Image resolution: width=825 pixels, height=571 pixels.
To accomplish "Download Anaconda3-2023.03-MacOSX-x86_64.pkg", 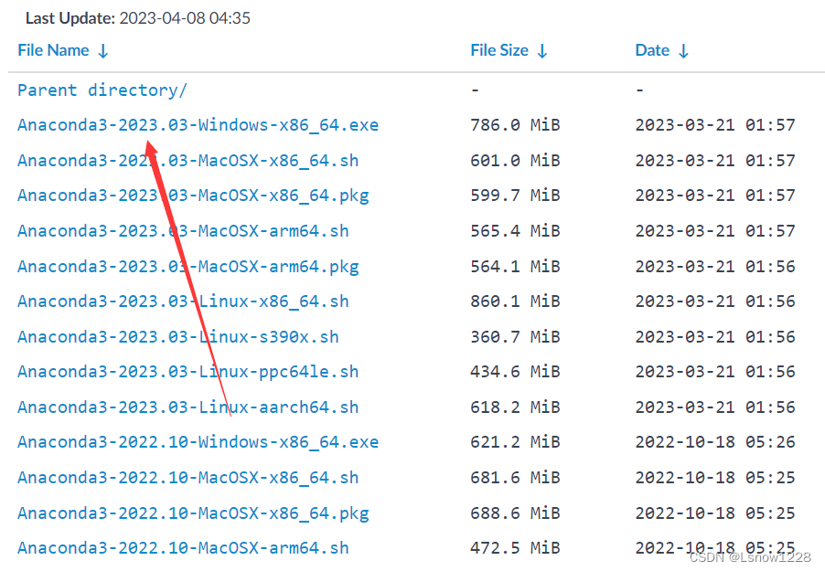I will coord(193,196).
